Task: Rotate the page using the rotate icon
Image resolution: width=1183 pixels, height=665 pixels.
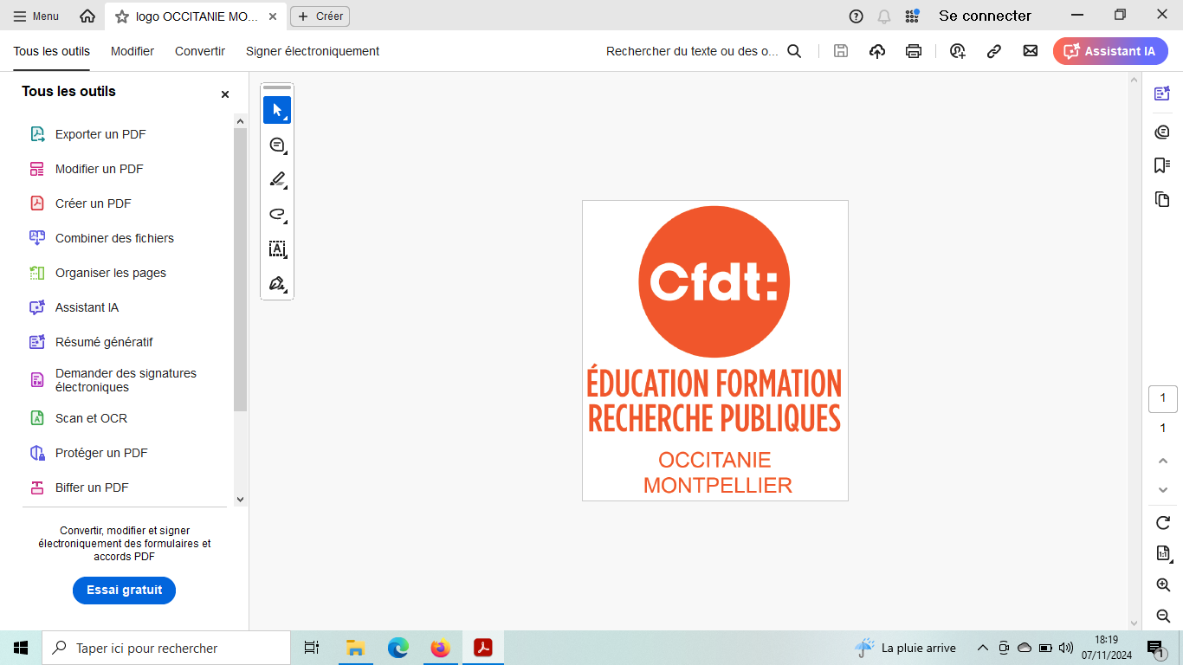Action: [x=1163, y=523]
